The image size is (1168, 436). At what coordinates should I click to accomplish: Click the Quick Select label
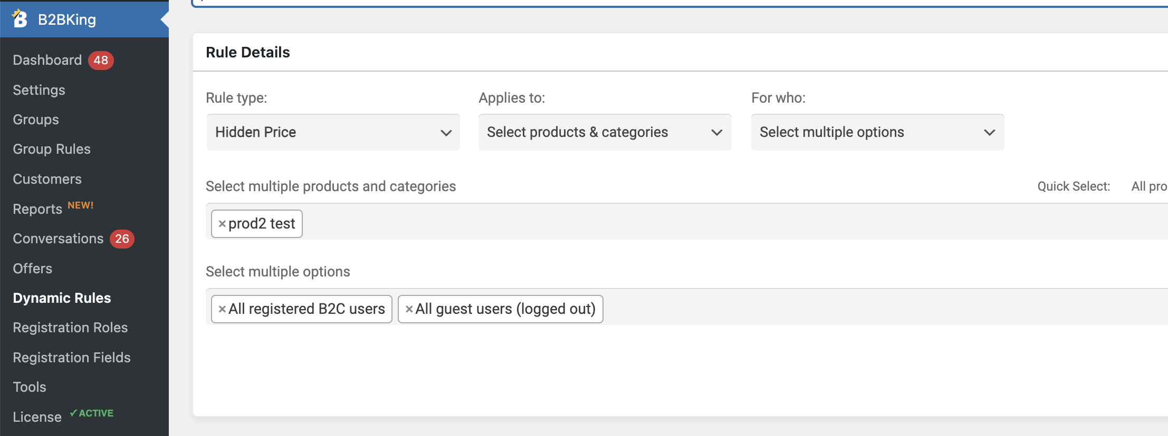click(1074, 186)
